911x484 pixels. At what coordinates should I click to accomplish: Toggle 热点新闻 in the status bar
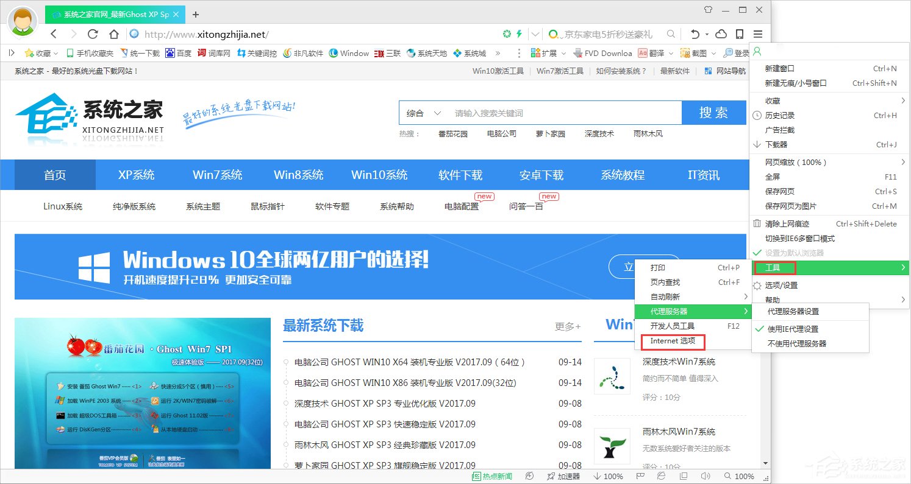(491, 476)
